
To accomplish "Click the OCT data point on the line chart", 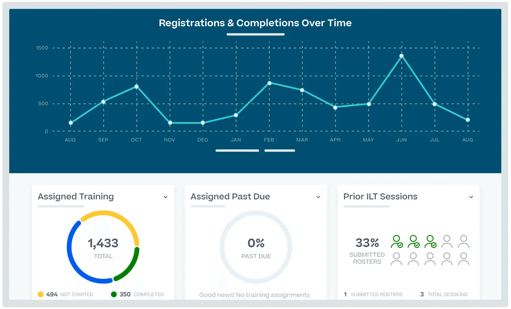I will [x=136, y=87].
